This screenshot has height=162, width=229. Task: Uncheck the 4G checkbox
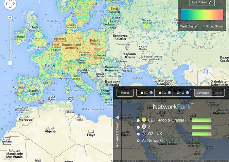[x=178, y=93]
